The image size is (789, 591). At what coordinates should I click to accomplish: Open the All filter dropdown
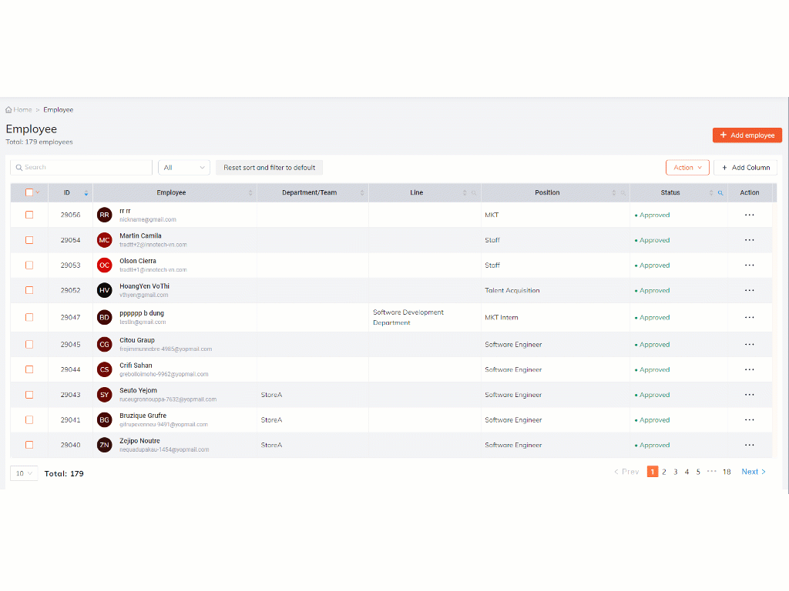click(183, 168)
